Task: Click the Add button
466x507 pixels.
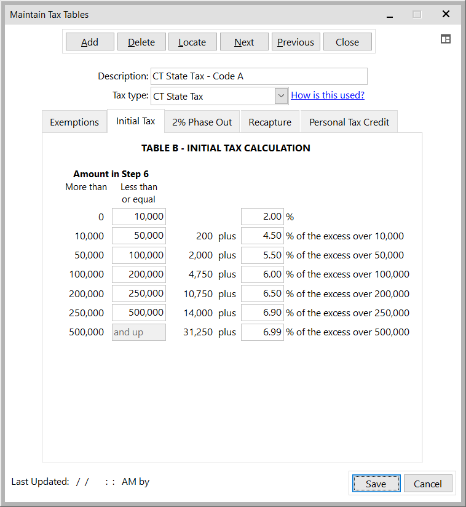Action: tap(90, 42)
